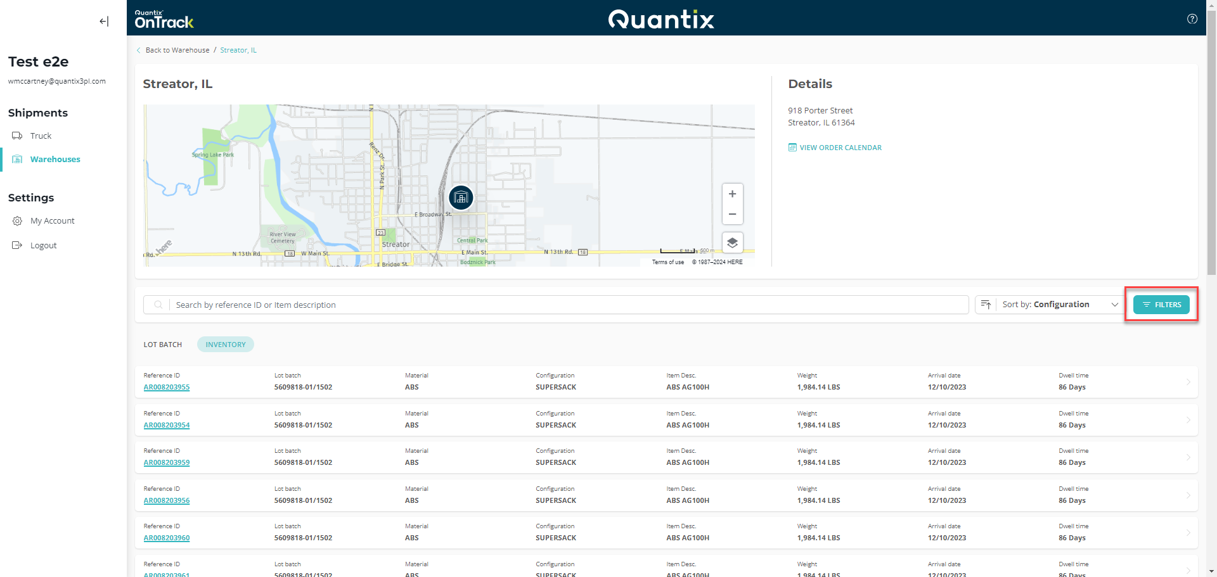
Task: Switch to the Lot Batch tab
Action: [163, 345]
